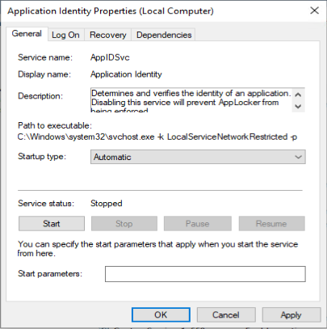Click the greyed-out Resume button

tap(271, 223)
